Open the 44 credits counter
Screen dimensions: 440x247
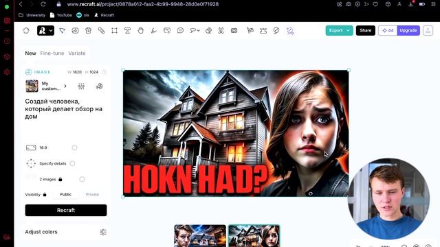tap(388, 30)
